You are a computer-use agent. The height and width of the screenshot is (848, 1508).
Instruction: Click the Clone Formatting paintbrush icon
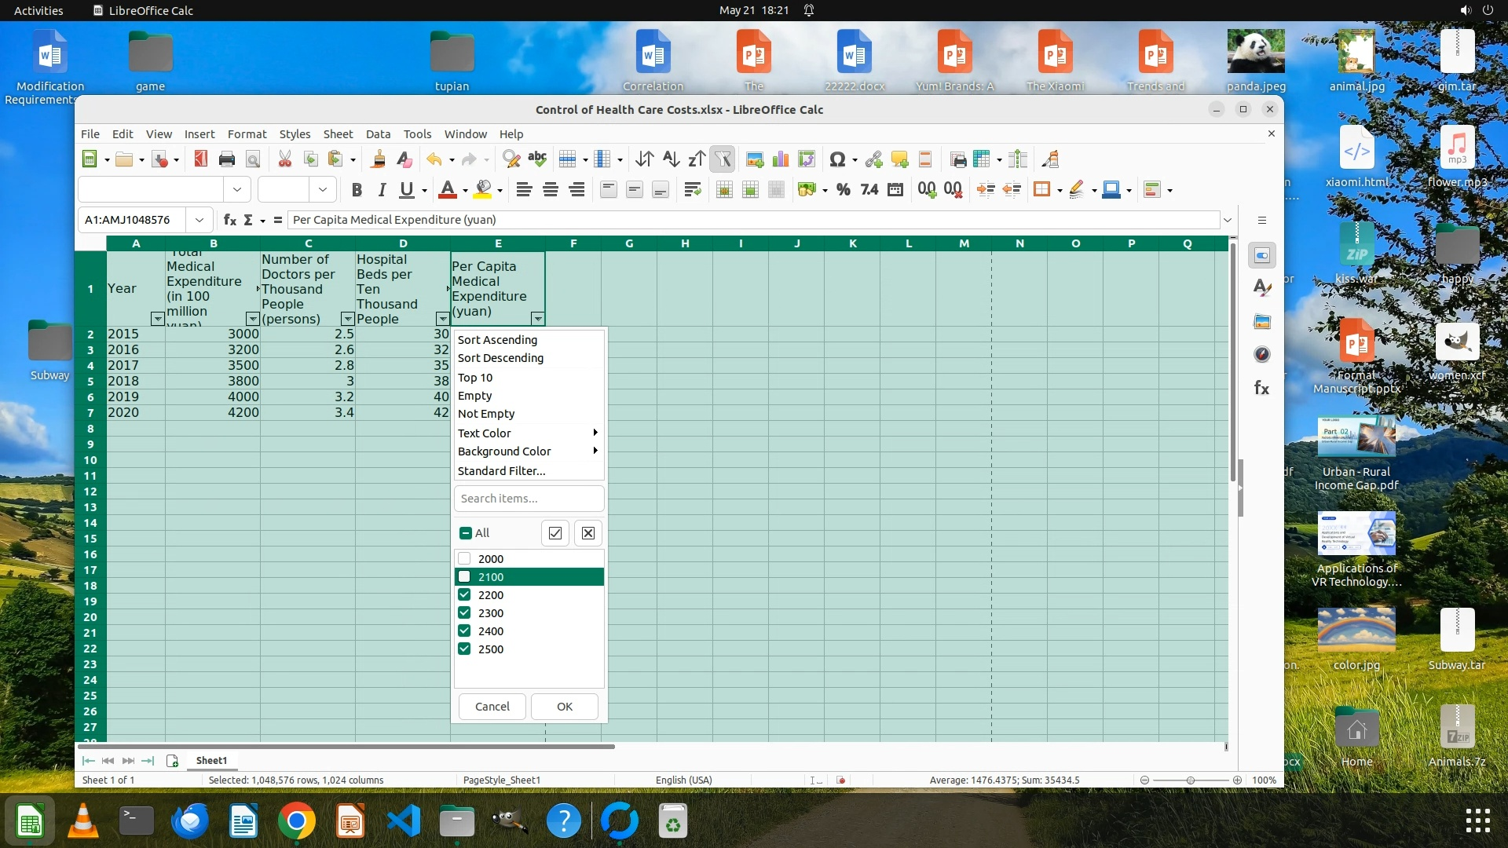click(378, 159)
